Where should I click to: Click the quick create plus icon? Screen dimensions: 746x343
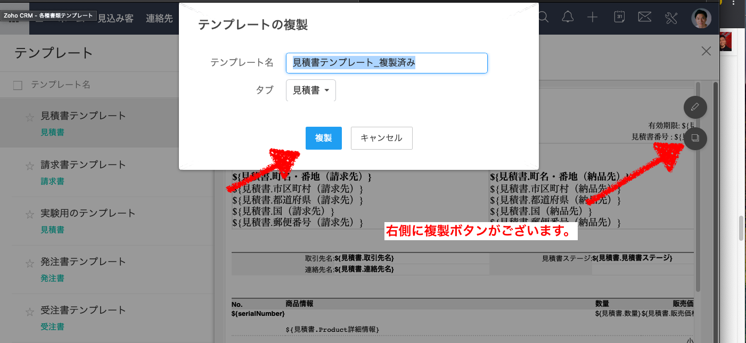coord(592,17)
